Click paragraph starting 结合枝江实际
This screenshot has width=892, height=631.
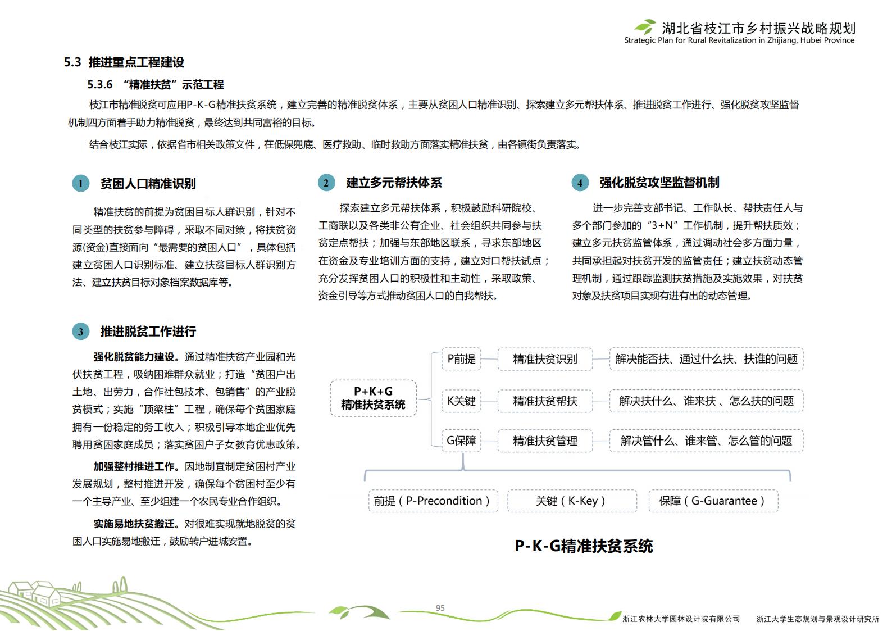[x=335, y=144]
